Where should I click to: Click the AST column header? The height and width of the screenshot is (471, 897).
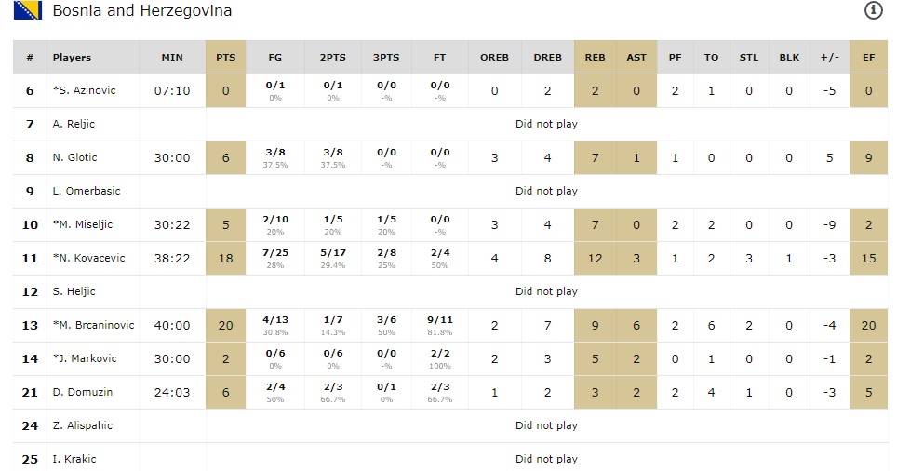coord(636,58)
